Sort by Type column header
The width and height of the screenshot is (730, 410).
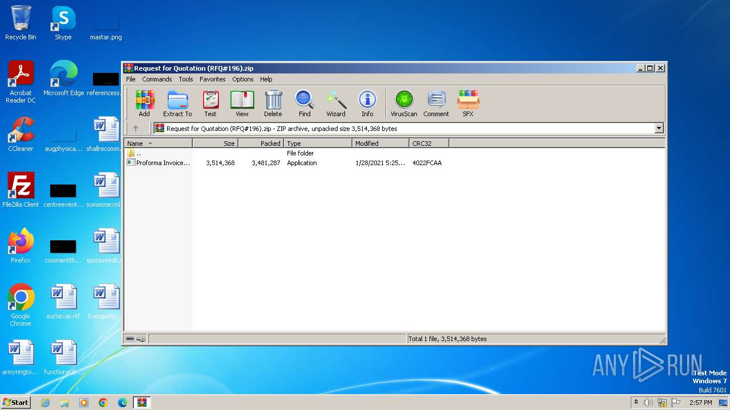click(x=318, y=143)
